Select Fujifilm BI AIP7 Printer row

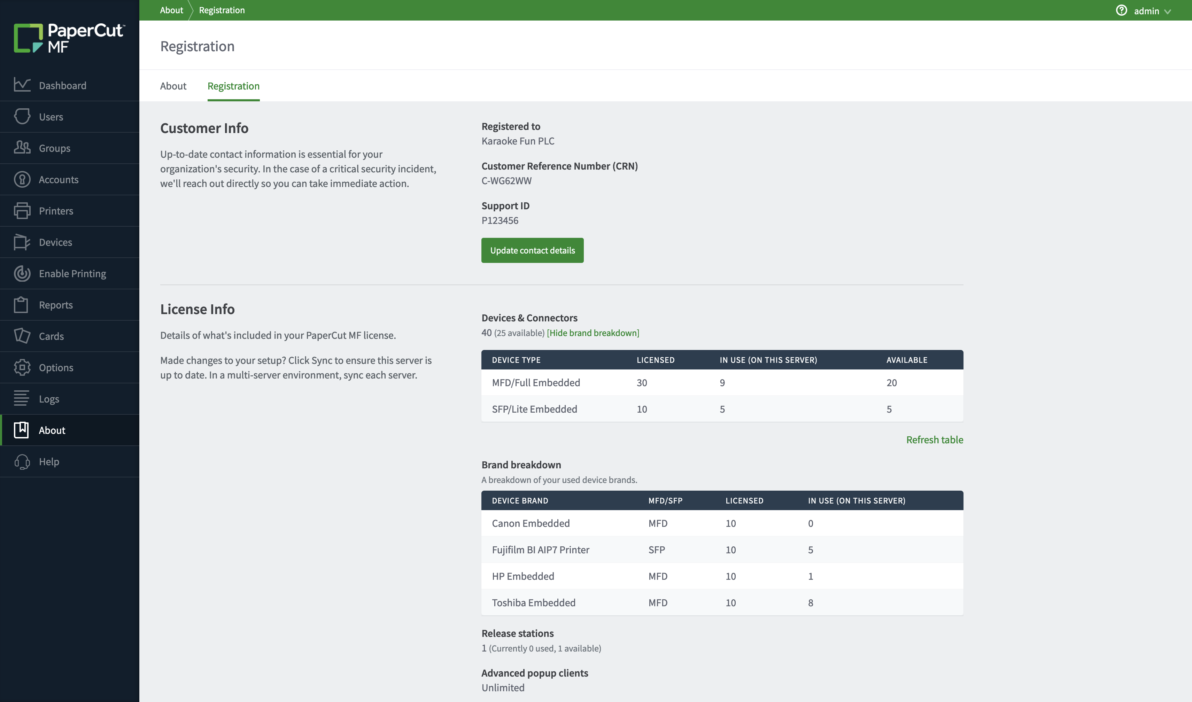point(722,550)
